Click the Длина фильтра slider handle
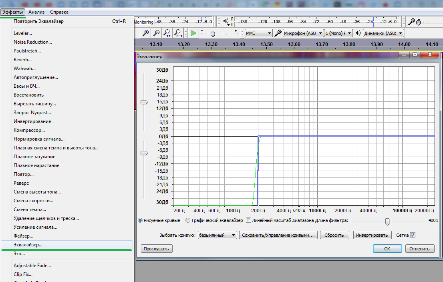 [387, 222]
